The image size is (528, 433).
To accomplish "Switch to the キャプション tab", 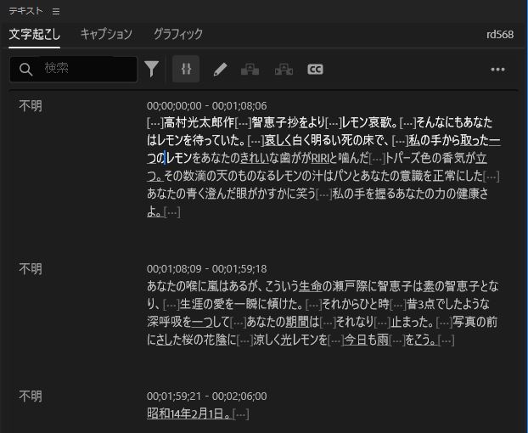I will coord(106,35).
